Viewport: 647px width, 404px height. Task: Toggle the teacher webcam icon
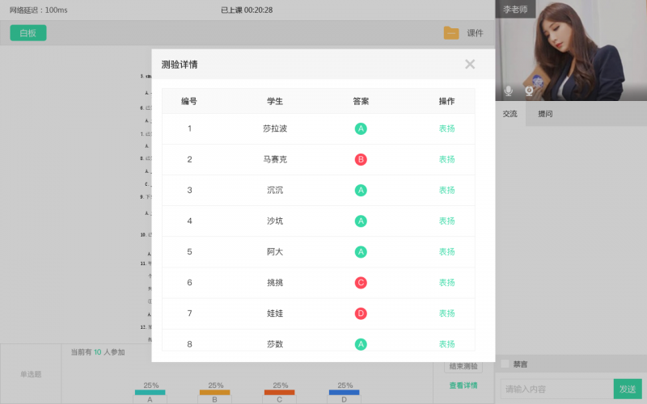point(529,90)
